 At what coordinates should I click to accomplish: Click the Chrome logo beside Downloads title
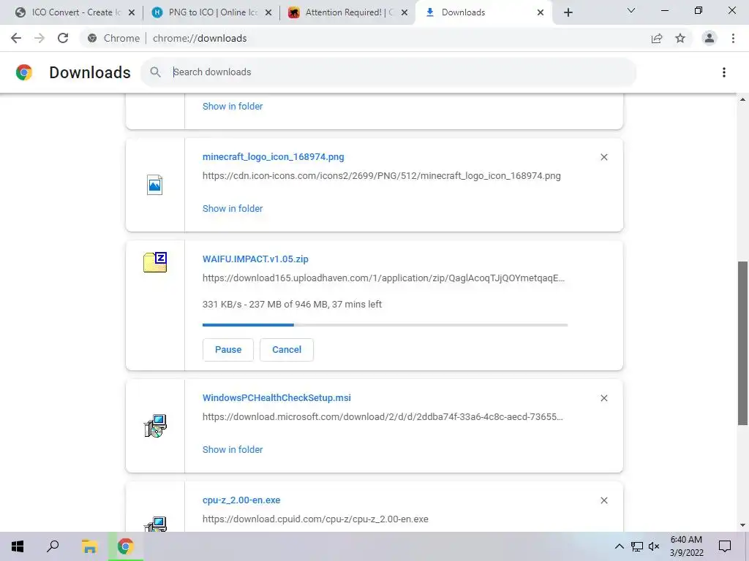[x=24, y=72]
